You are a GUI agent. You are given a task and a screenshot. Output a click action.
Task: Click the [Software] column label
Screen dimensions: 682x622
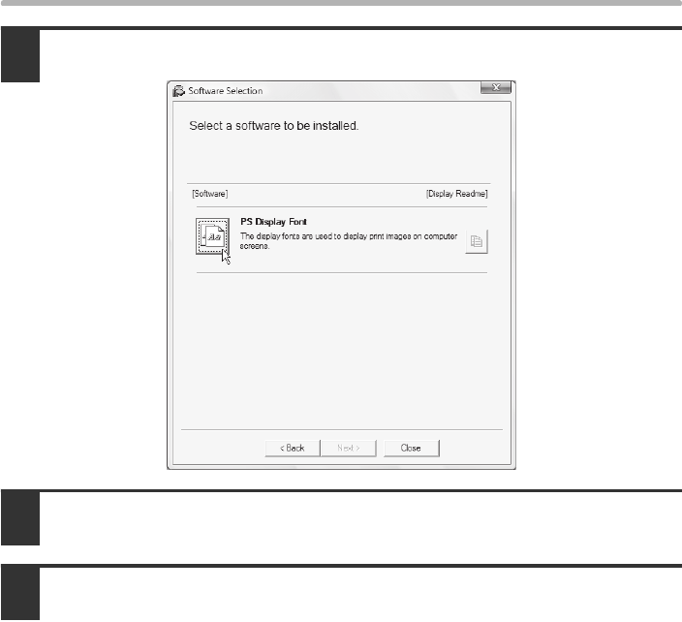click(210, 194)
